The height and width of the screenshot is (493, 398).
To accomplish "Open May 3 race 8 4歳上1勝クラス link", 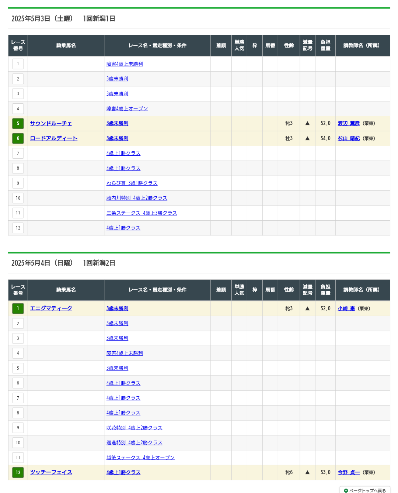I will [x=123, y=168].
